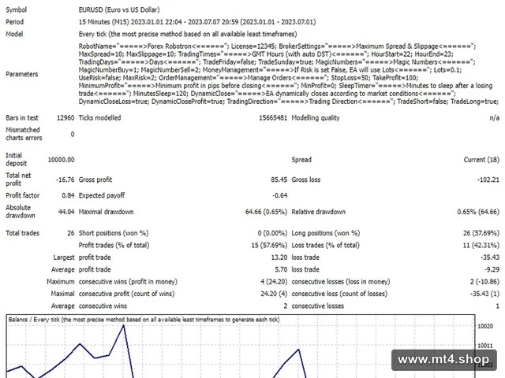Click the Ticks modelled value 15665481
The height and width of the screenshot is (378, 505).
tap(273, 118)
